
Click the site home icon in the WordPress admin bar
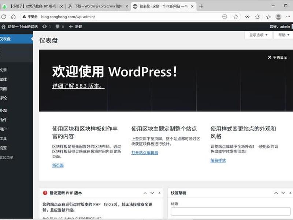pos(4,26)
